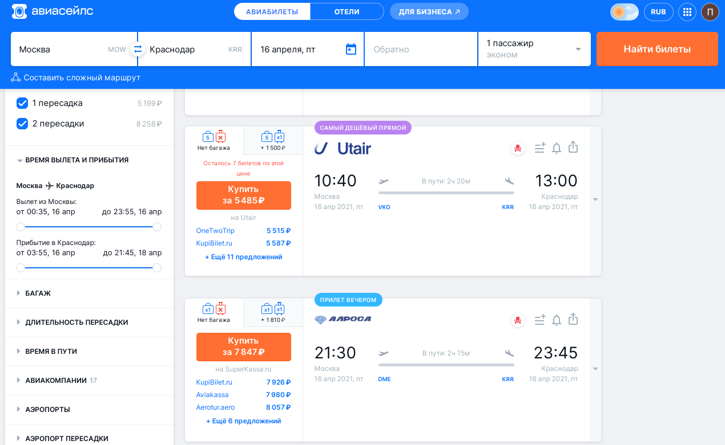
Task: Subscribe to Utair price alert bell
Action: point(557,148)
